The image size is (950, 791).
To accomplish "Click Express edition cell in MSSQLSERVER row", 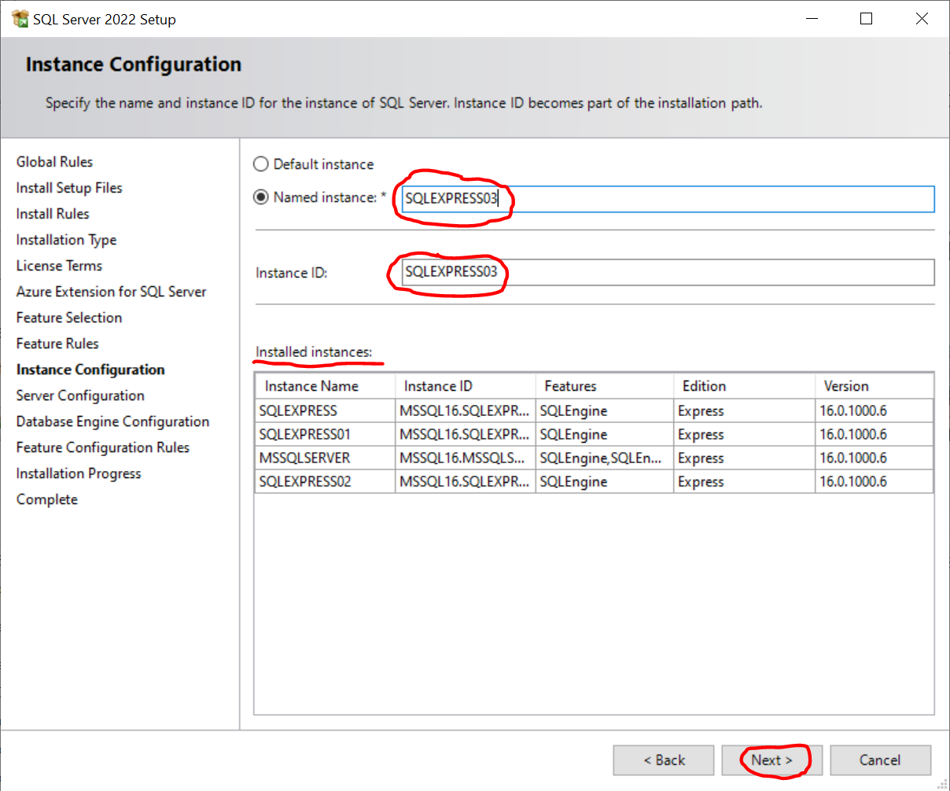I will pos(745,458).
